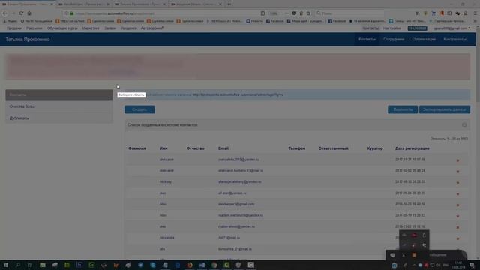Switch to Сотрудники tab
480x270 pixels.
(x=394, y=39)
